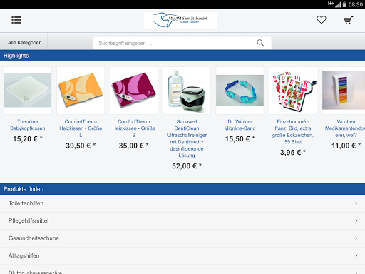Expand Alltagshilfen category chevron
365x274 pixels.
[356, 255]
